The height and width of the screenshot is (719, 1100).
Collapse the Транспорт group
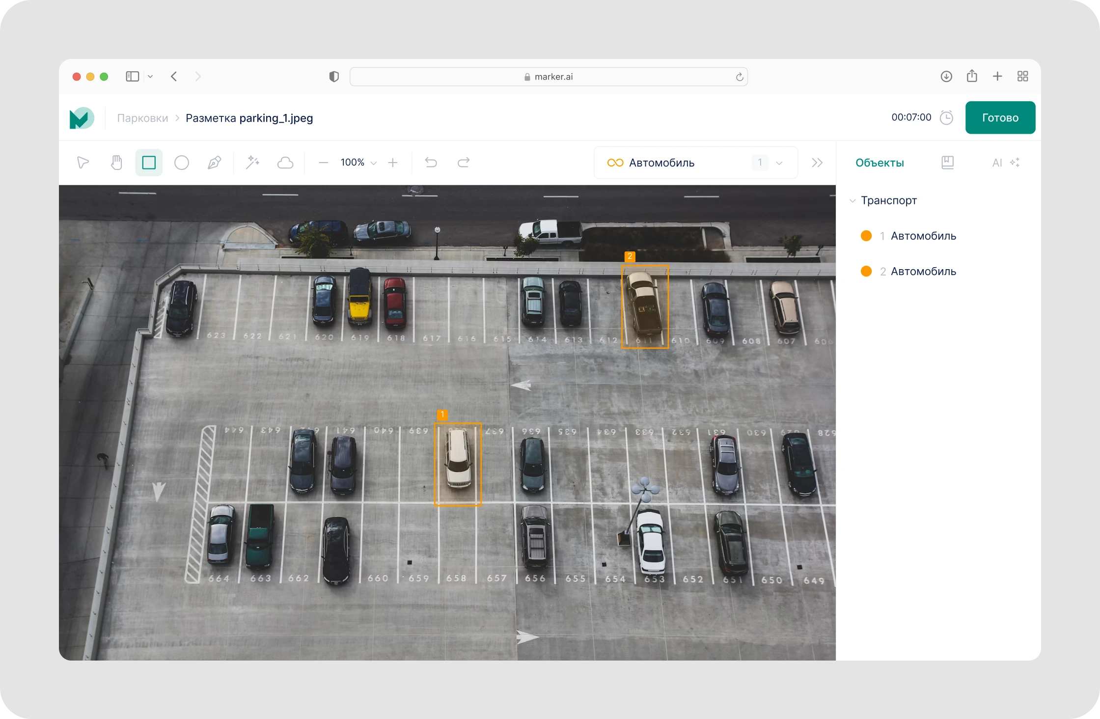pos(852,200)
